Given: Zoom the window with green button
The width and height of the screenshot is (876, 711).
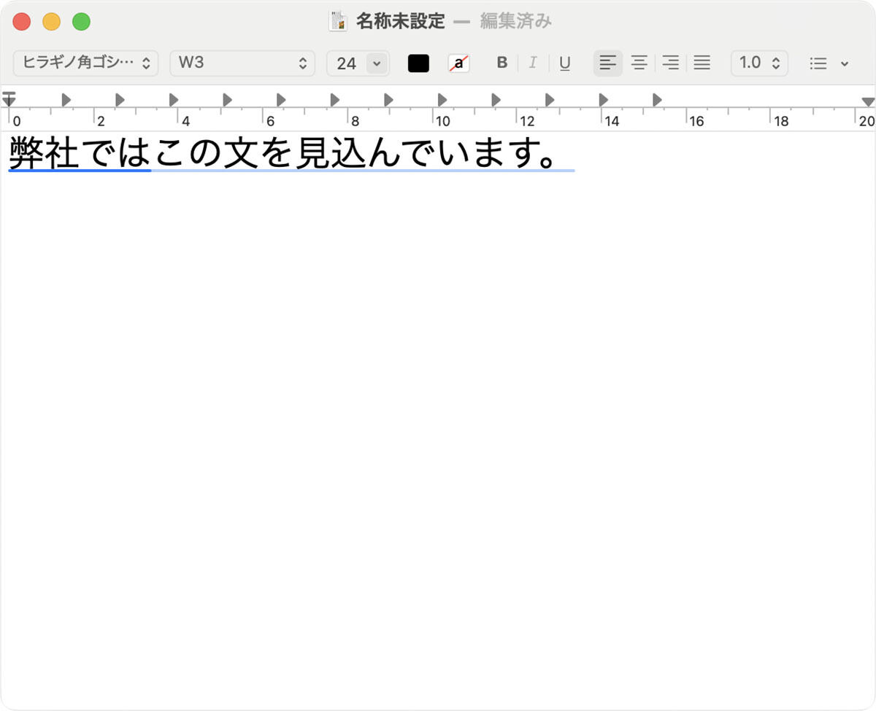Looking at the screenshot, I should [x=81, y=22].
